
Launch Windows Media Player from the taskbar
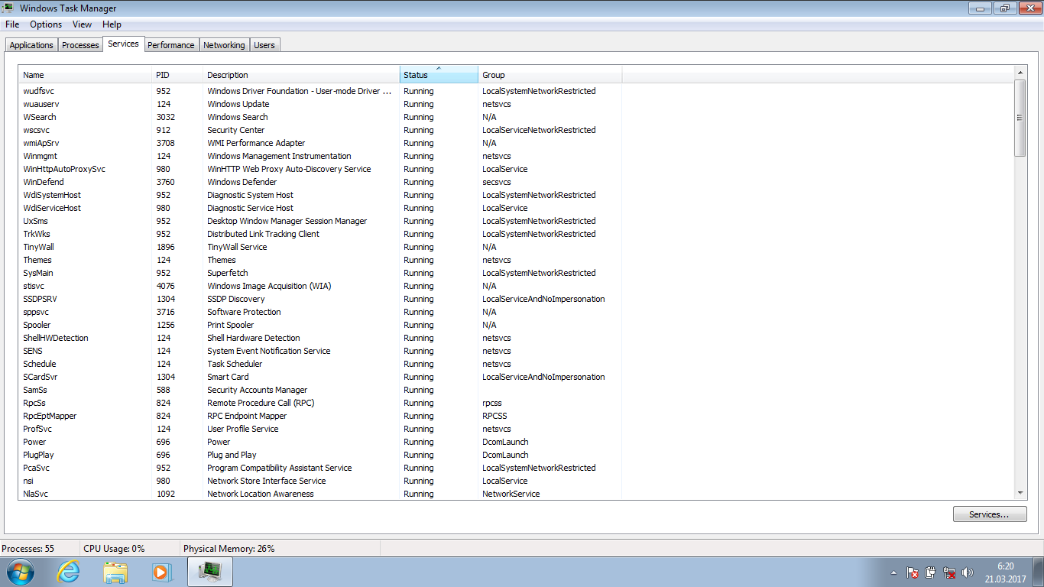[160, 572]
